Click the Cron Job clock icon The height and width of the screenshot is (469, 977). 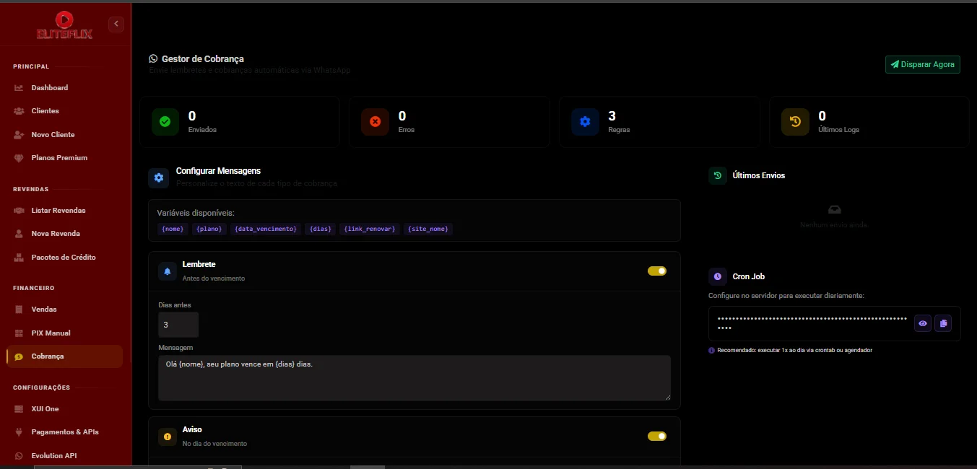[x=718, y=276]
